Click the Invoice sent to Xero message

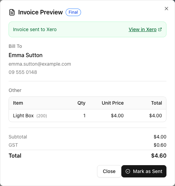click(x=35, y=29)
